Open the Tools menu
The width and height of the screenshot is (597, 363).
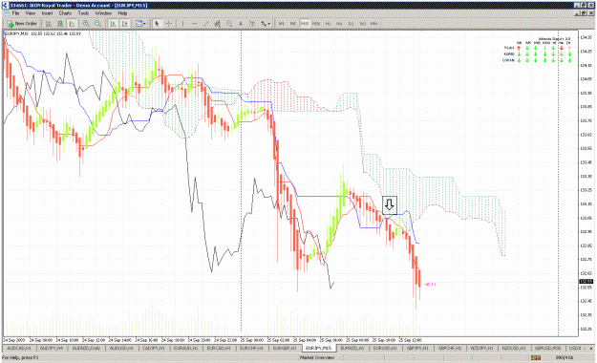point(83,13)
